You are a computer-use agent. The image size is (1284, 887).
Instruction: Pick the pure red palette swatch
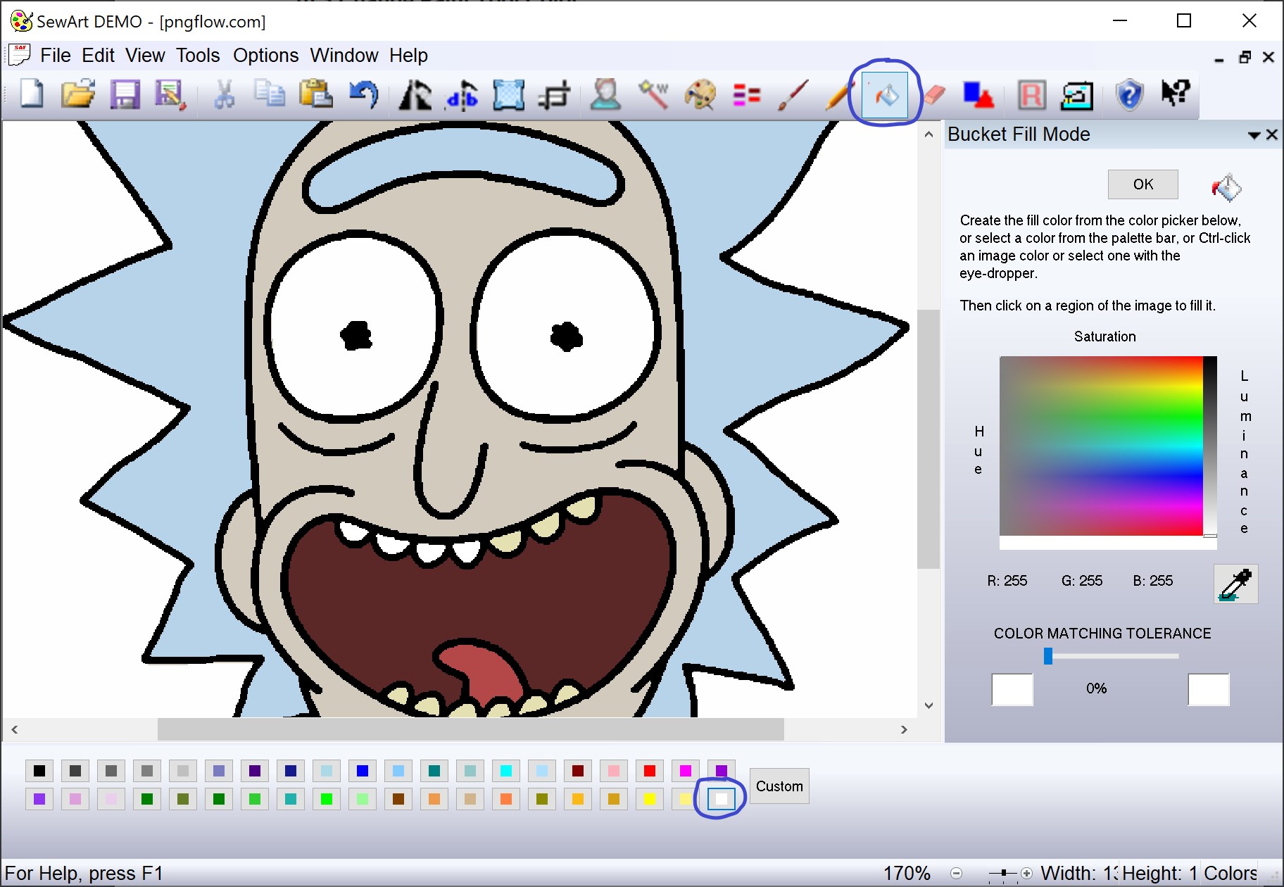coord(650,771)
